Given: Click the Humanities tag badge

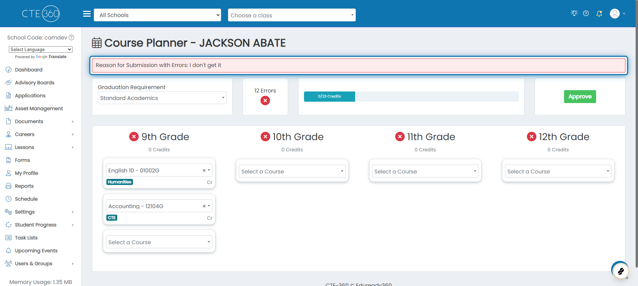Looking at the screenshot, I should coord(120,182).
